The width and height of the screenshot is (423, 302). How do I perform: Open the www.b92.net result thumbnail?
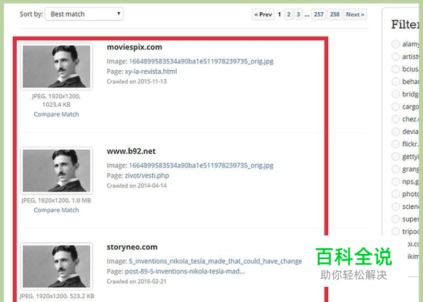tap(56, 171)
